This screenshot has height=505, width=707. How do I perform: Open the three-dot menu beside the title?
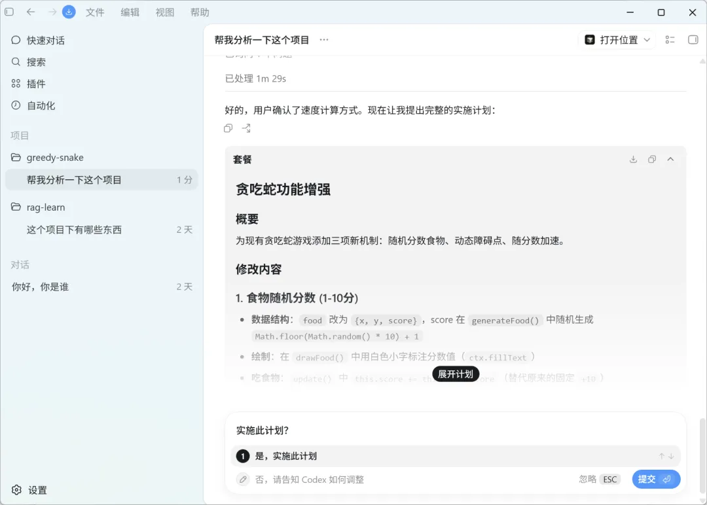(324, 40)
